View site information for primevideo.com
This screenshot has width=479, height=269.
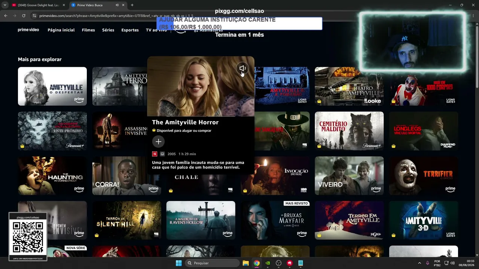[x=34, y=16]
